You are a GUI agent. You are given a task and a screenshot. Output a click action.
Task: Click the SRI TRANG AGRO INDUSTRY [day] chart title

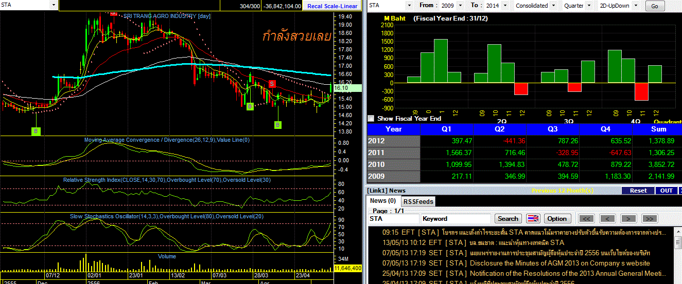tap(167, 16)
